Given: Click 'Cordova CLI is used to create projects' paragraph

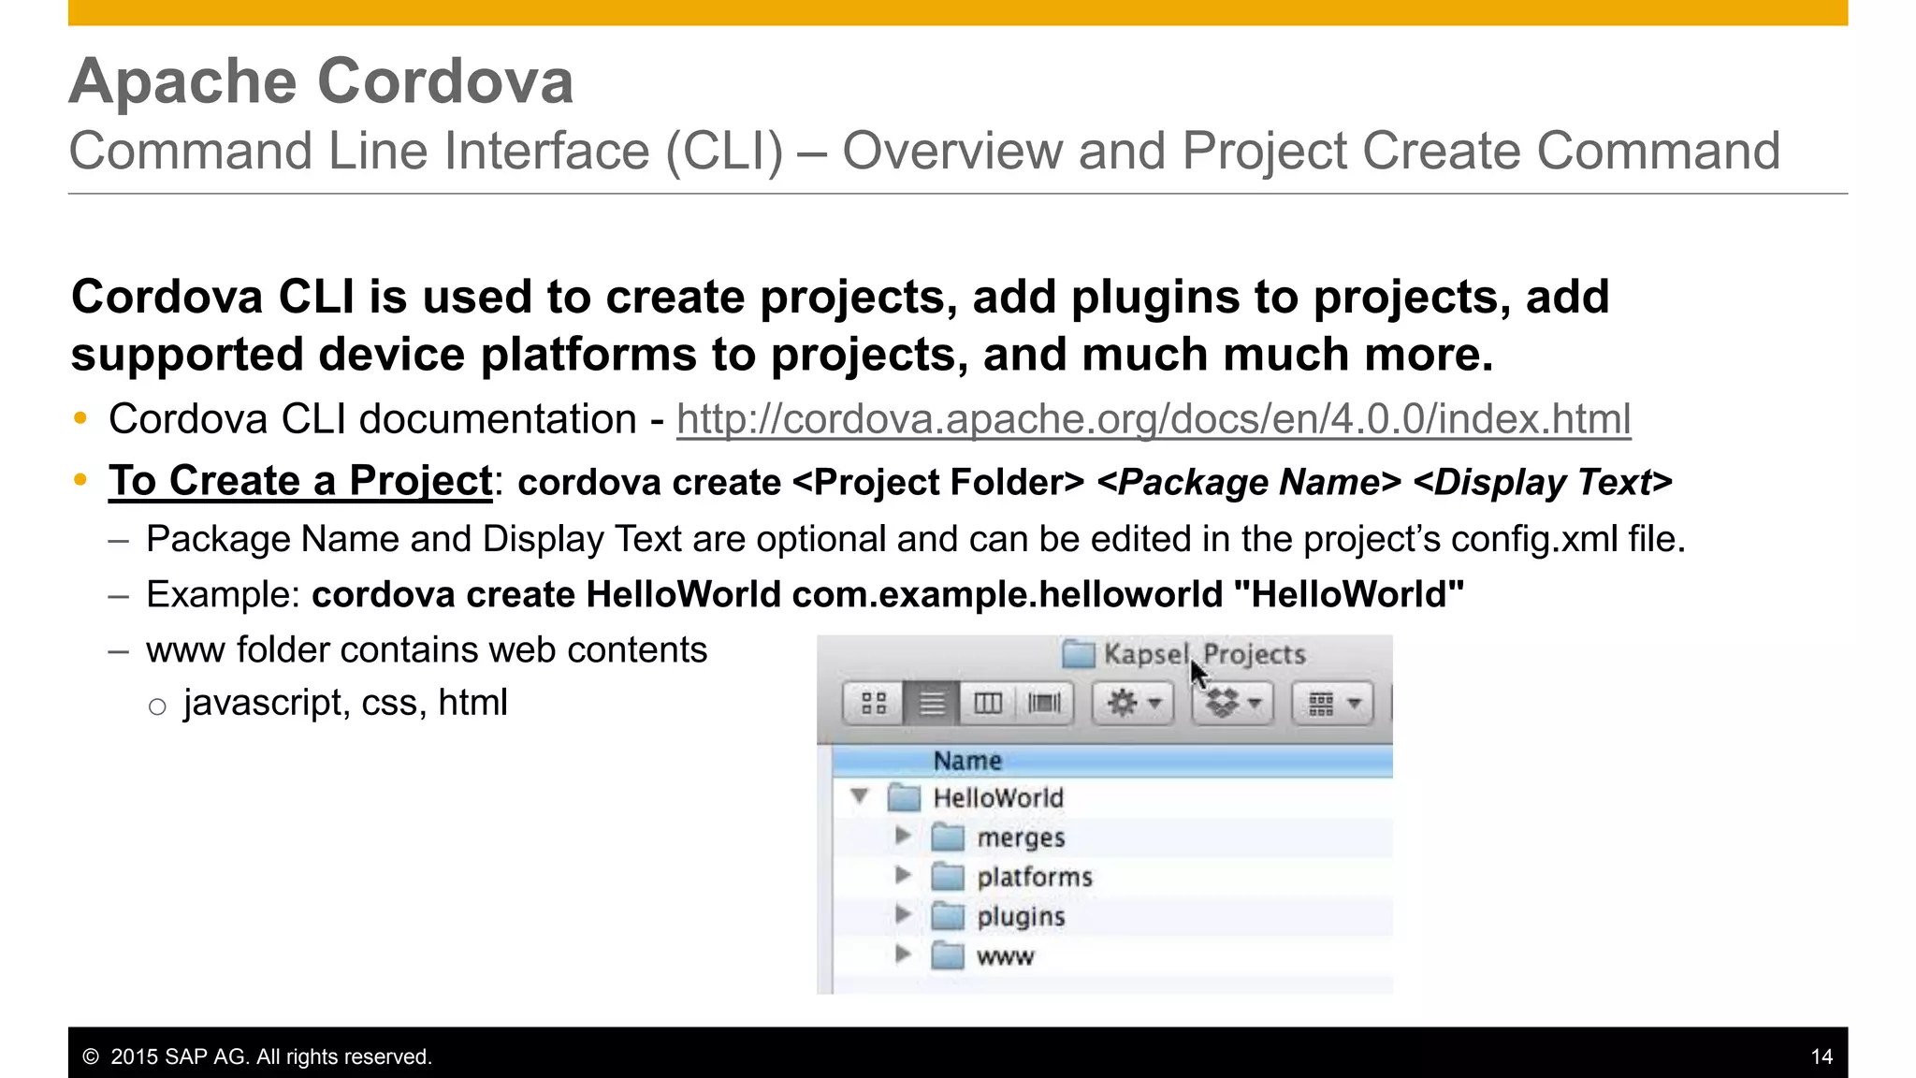Looking at the screenshot, I should (x=840, y=325).
